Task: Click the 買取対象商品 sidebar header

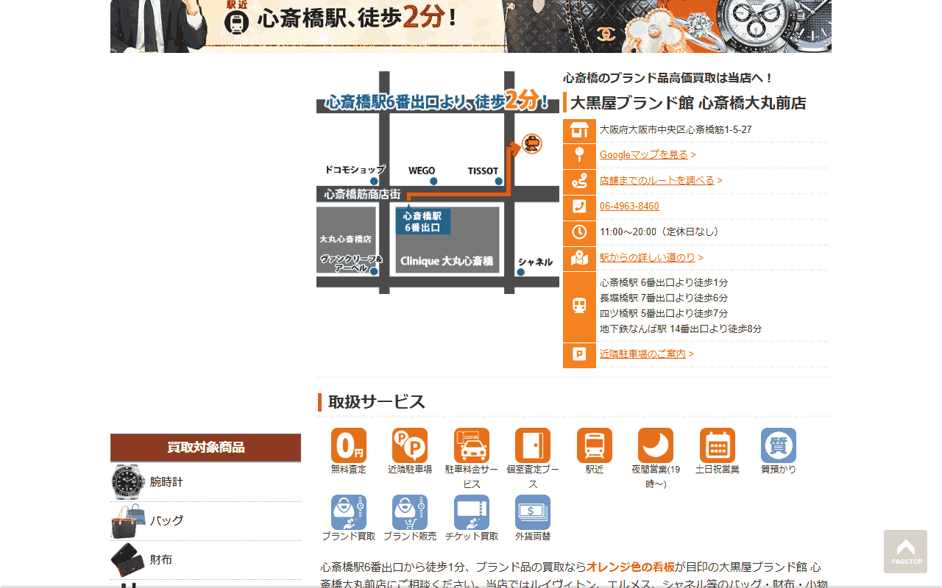Action: coord(205,448)
